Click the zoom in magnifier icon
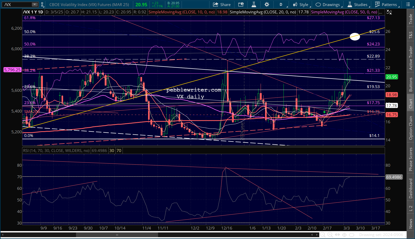 coord(330,235)
